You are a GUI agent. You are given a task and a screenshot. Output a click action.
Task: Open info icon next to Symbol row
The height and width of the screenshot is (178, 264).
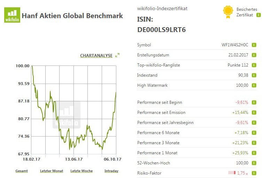click(x=254, y=45)
